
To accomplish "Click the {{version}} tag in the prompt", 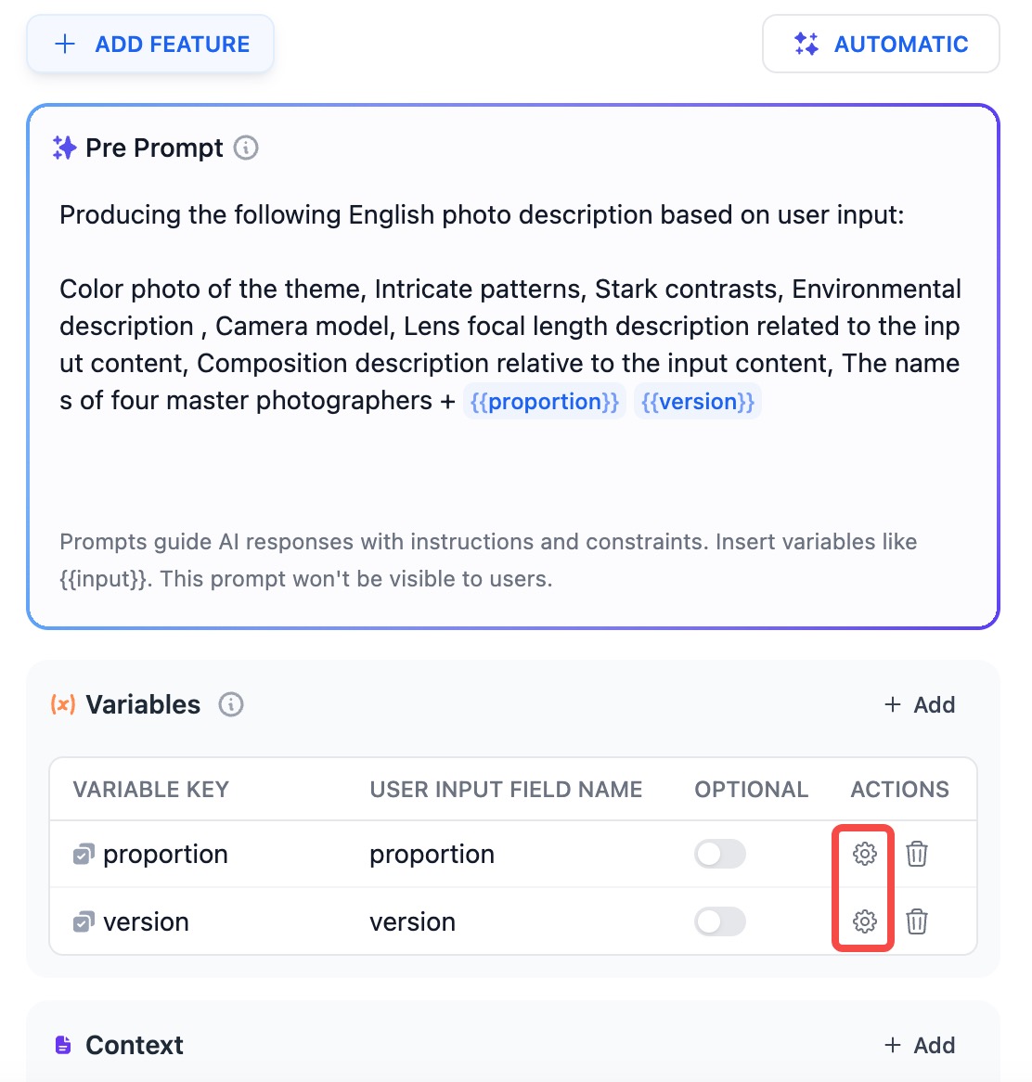I will [x=698, y=401].
